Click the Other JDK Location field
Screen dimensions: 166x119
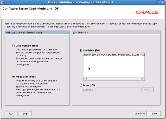coord(118,90)
